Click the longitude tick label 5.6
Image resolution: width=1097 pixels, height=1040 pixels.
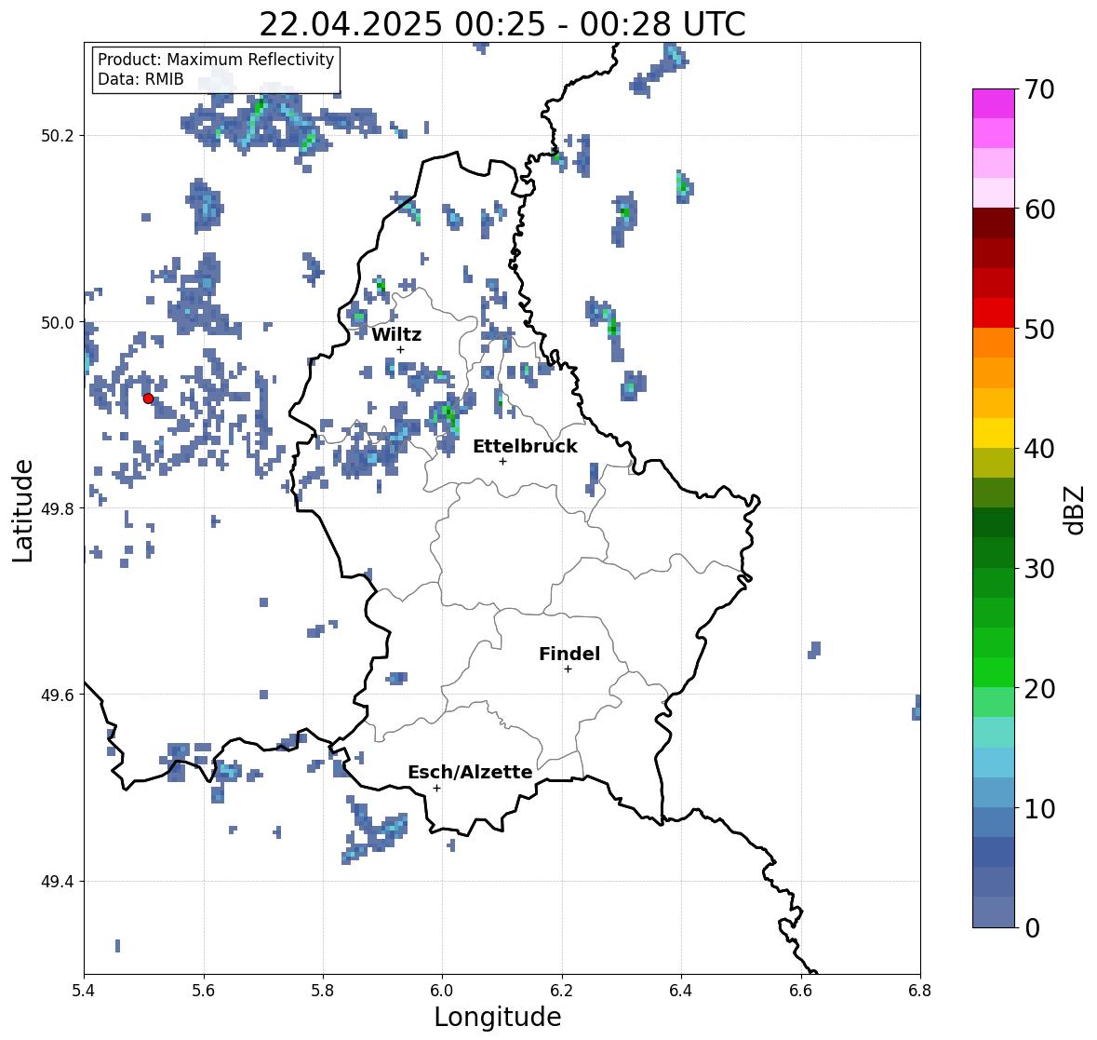(x=204, y=991)
